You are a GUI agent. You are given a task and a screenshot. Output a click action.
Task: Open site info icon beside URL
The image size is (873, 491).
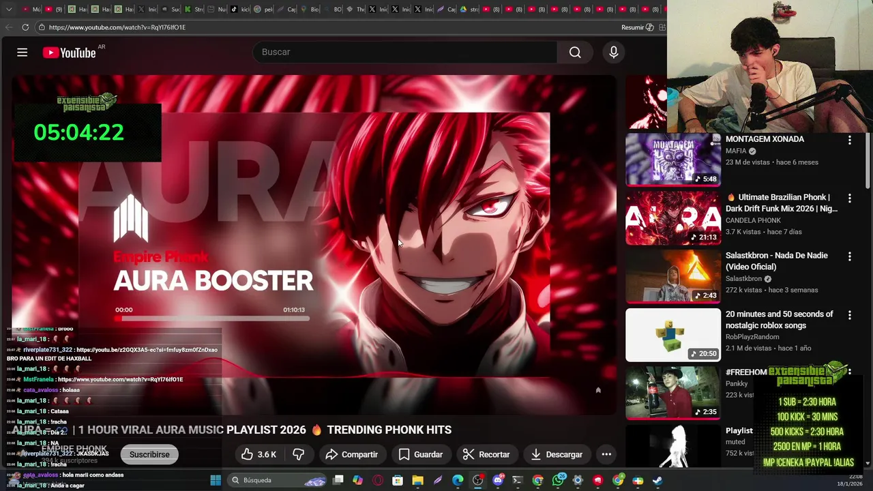42,27
